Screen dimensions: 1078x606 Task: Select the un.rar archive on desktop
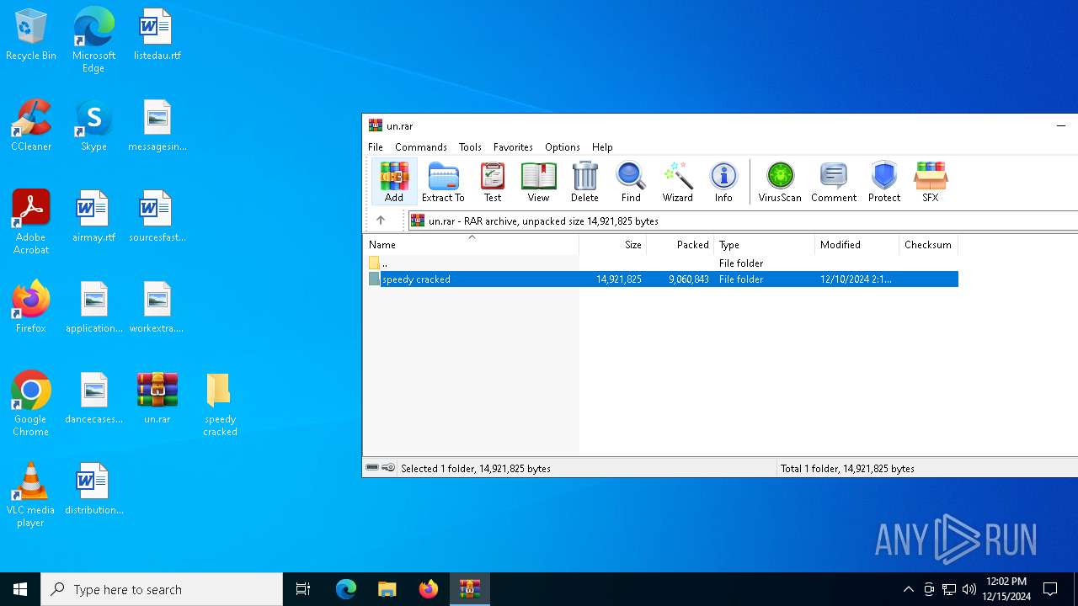click(x=157, y=399)
